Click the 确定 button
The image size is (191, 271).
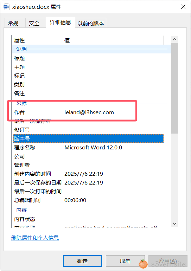(x=82, y=261)
